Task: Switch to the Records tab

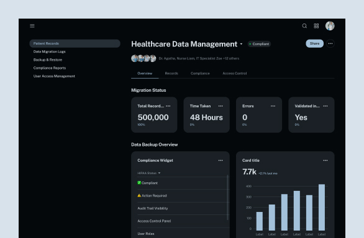Action: 171,74
